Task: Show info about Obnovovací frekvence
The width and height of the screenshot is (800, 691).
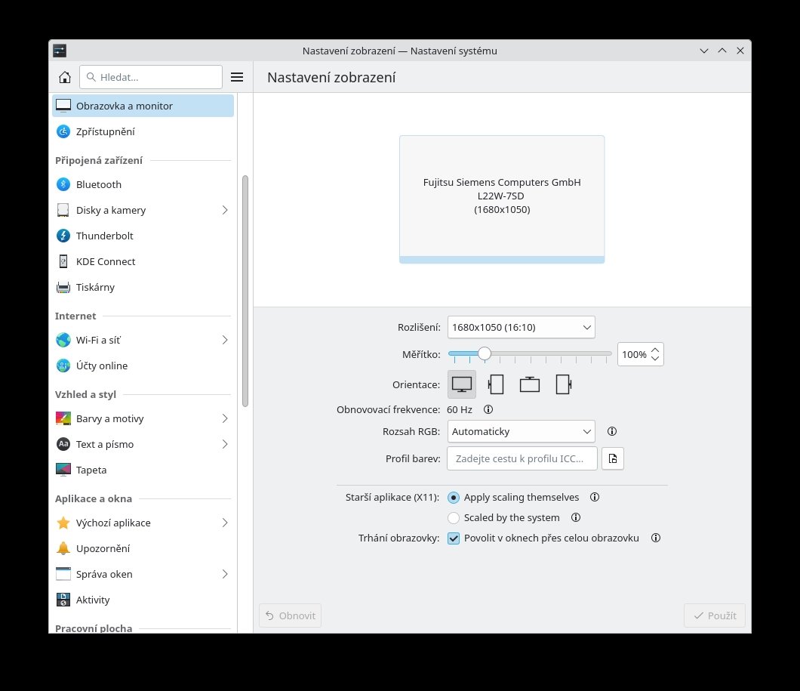Action: click(488, 409)
